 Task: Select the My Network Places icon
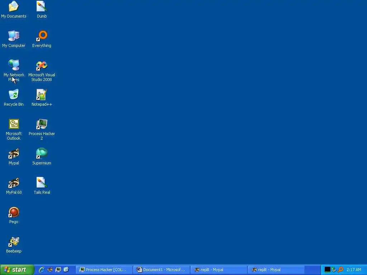pos(14,70)
